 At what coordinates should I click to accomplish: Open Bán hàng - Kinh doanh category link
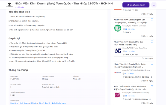[x=20, y=103]
